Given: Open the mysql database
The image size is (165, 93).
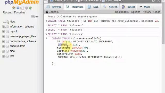Looking at the screenshot, I should [13, 32].
